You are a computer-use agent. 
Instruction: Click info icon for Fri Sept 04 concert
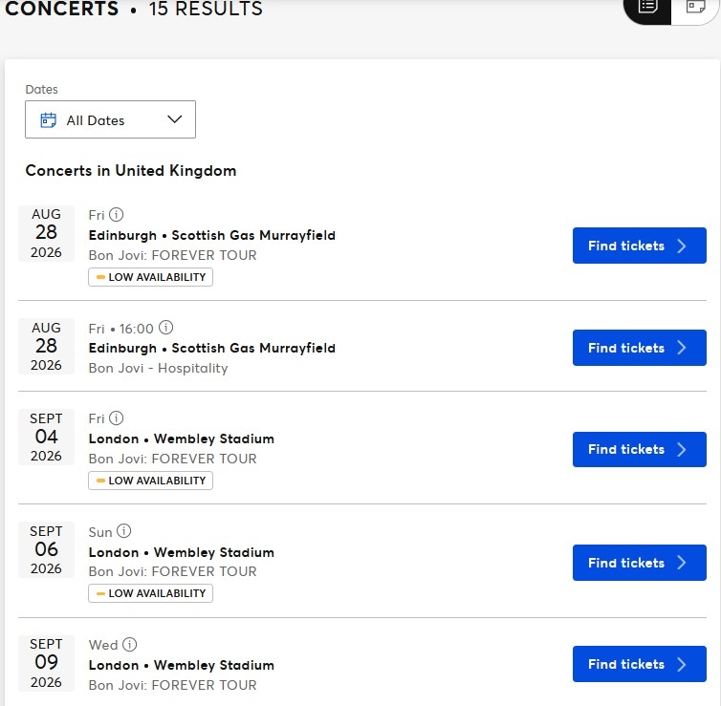pyautogui.click(x=117, y=418)
